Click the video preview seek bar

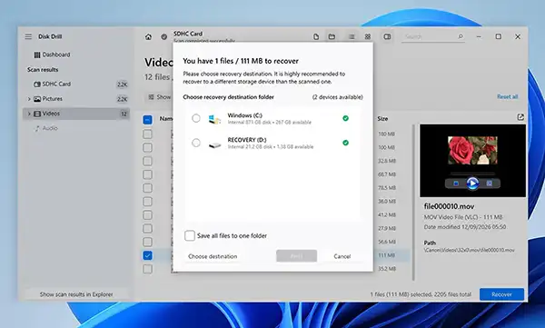[x=472, y=173]
